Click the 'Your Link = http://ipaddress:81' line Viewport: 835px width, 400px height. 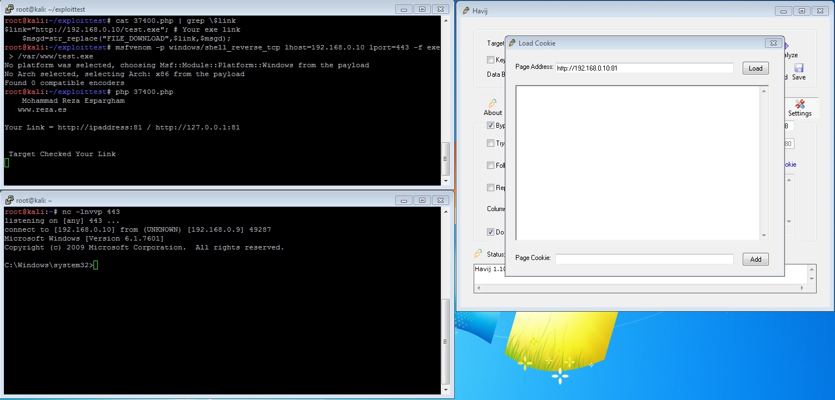click(x=122, y=127)
